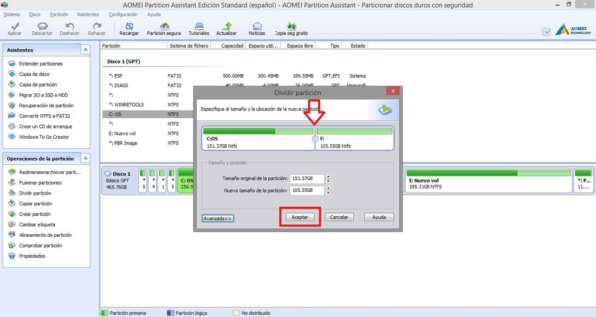596x317 pixels.
Task: Click the AOMEI Technology logo
Action: point(573,30)
